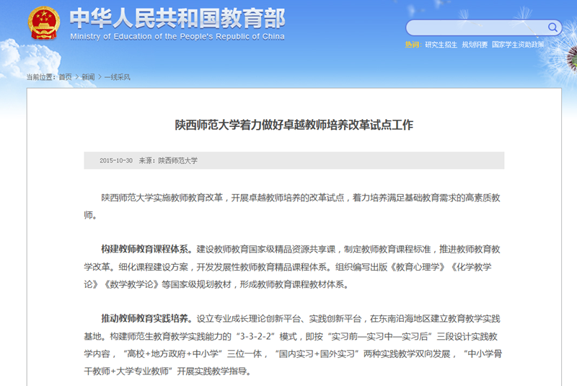Select 新闻 in the breadcrumb
The image size is (577, 386).
[x=88, y=77]
